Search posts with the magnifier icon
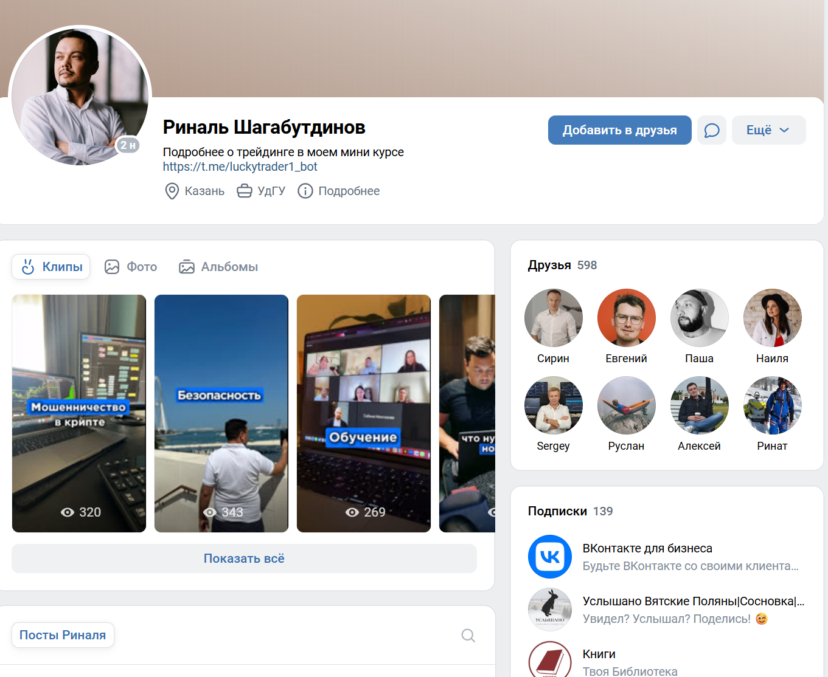 468,635
